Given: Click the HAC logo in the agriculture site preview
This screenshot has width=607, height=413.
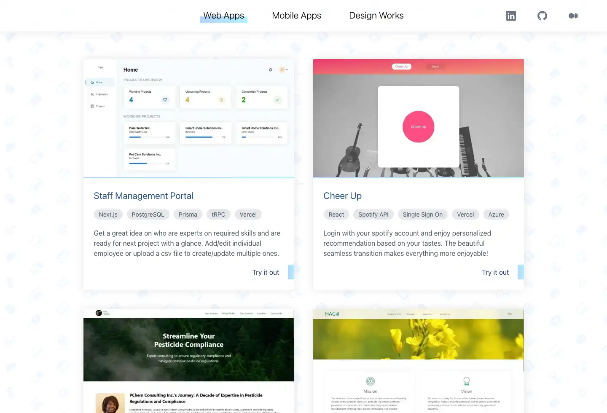Looking at the screenshot, I should click(331, 314).
